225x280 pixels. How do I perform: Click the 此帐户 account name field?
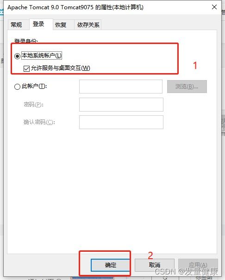[x=121, y=87]
